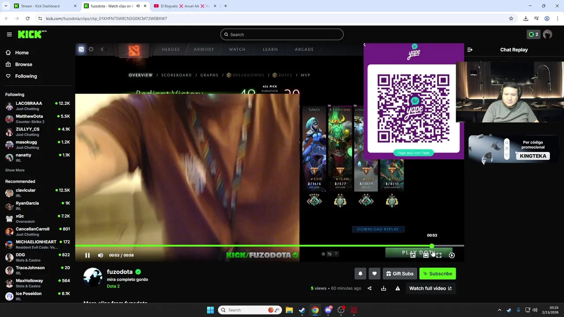Open TraceJohnson's channel
564x317 pixels.
37,270
